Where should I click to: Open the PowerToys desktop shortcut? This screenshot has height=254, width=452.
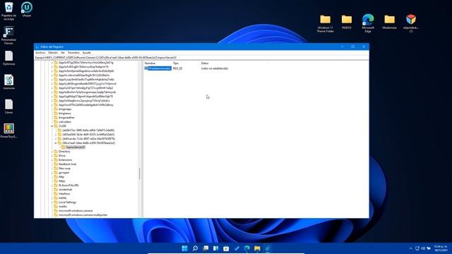coord(8,131)
